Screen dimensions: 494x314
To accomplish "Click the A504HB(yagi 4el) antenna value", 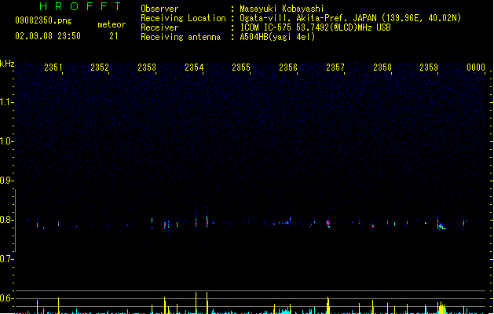I will (x=277, y=37).
